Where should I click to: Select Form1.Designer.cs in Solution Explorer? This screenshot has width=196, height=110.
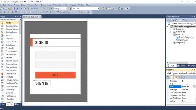click(186, 37)
